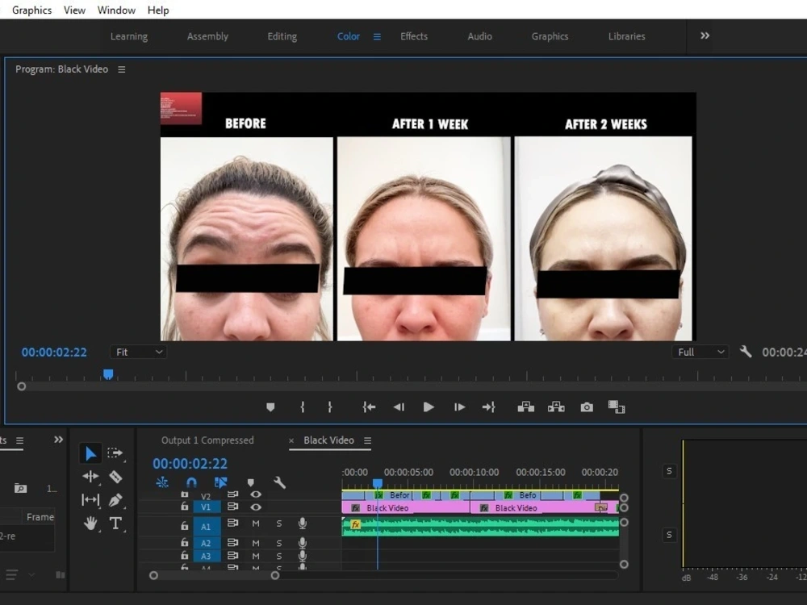Screen dimensions: 807x605
Task: Click the Lift button
Action: tap(525, 407)
